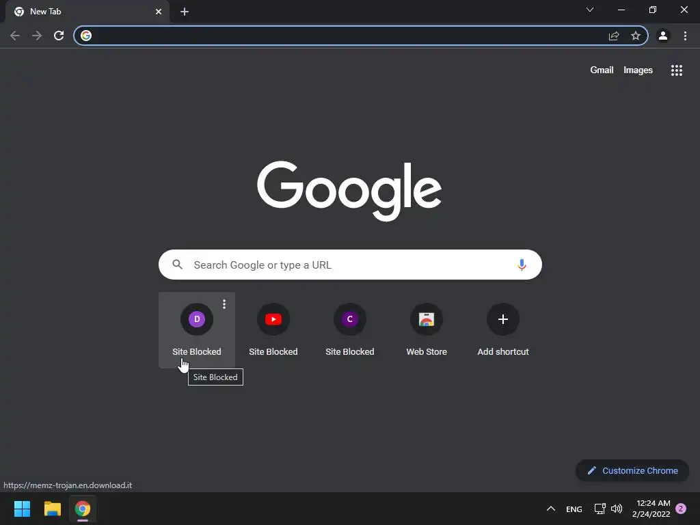Focus the Search Google or type a URL box
This screenshot has width=700, height=525.
[x=351, y=265]
